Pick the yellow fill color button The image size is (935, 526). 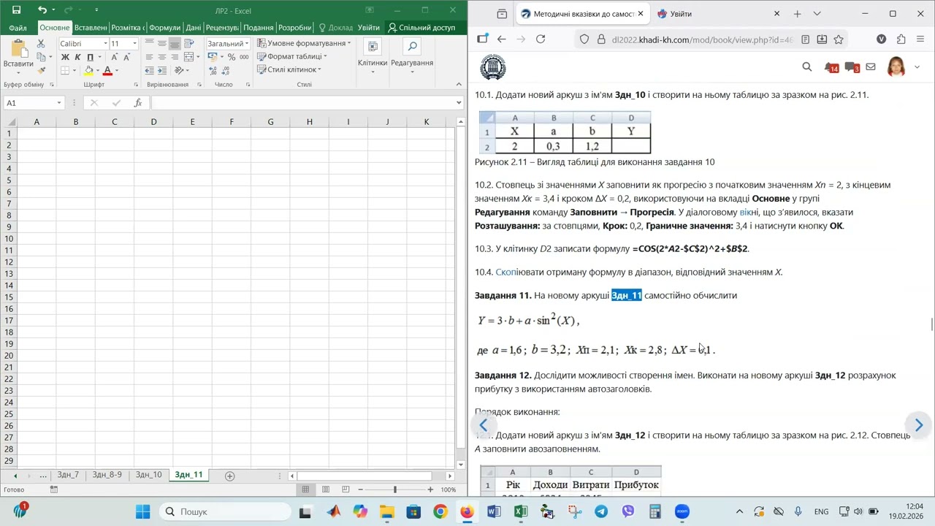(x=88, y=70)
